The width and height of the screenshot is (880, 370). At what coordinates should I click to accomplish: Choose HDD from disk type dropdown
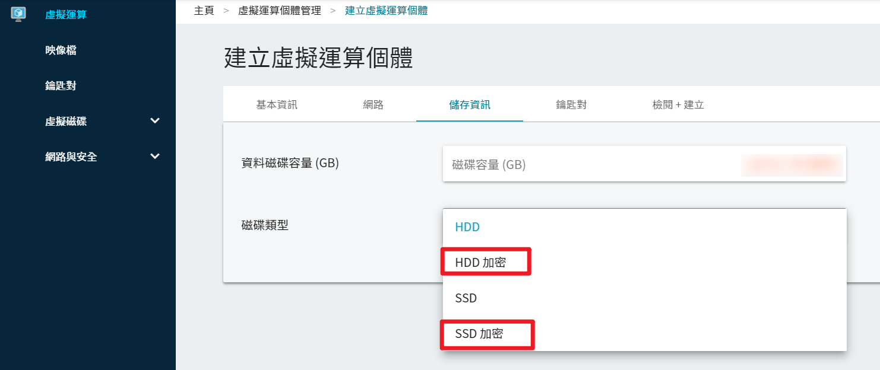[644, 227]
